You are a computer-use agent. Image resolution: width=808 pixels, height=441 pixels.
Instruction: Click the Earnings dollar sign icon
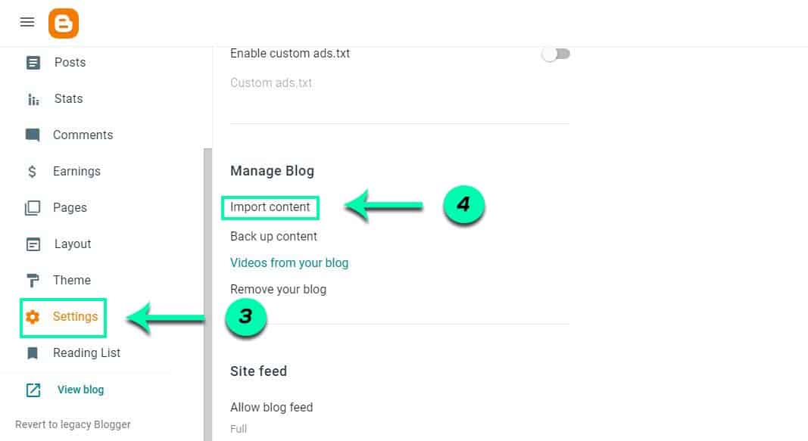pos(33,172)
